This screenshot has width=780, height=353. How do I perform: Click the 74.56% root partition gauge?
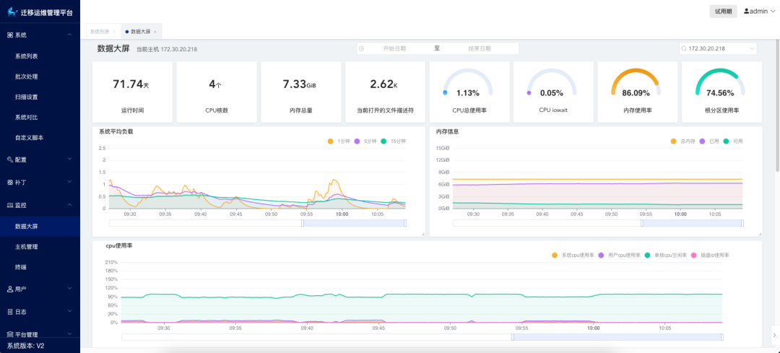click(x=720, y=82)
